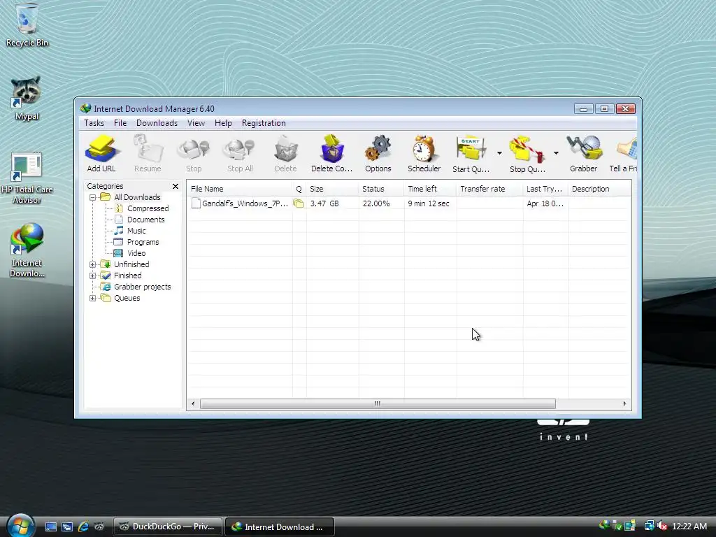716x537 pixels.
Task: Collapse the All Downloads tree node
Action: (93, 198)
